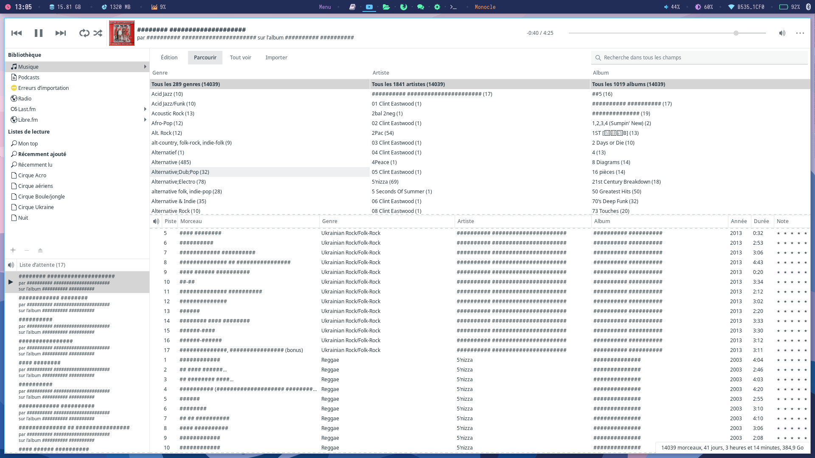Open the Importer tab
This screenshot has width=815, height=458.
tap(276, 58)
